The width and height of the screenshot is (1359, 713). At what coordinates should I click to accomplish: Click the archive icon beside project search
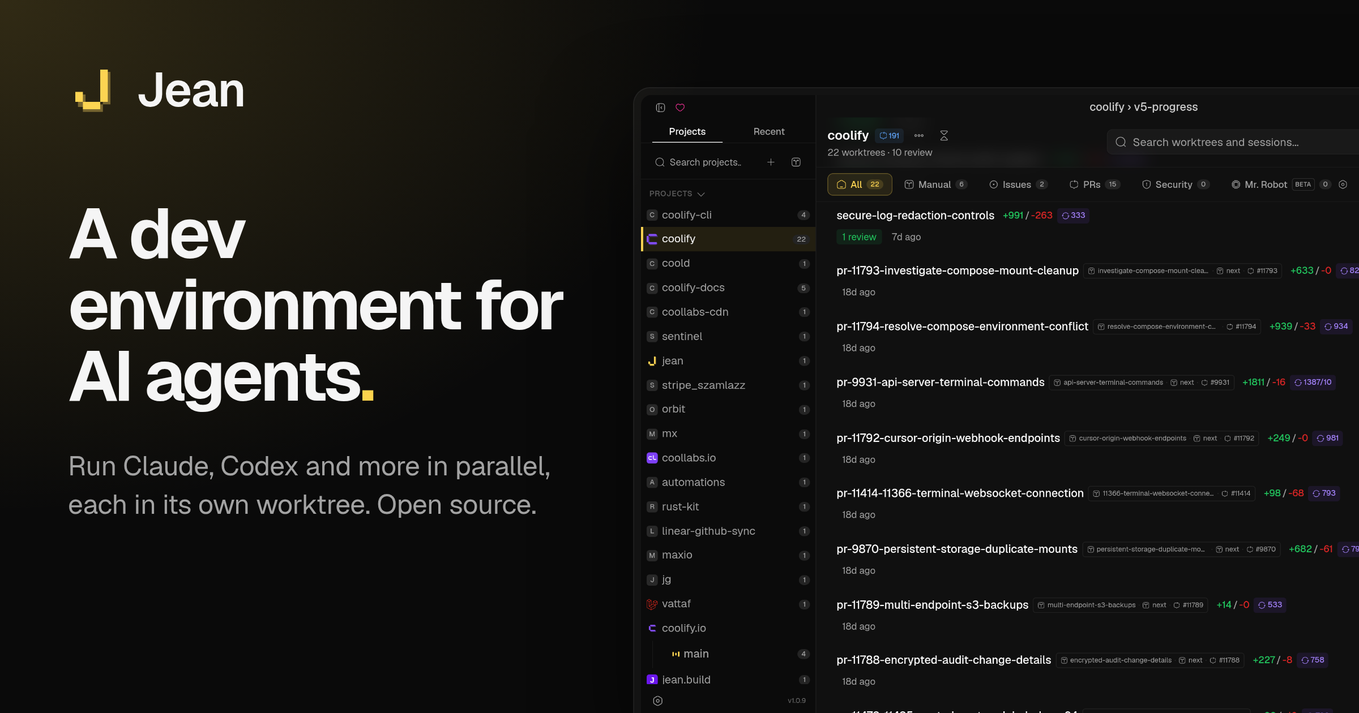796,162
